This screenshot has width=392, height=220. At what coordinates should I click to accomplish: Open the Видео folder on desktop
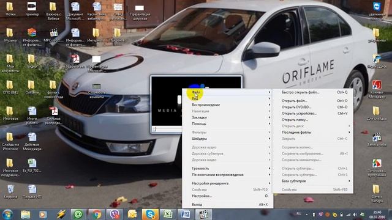click(x=31, y=61)
